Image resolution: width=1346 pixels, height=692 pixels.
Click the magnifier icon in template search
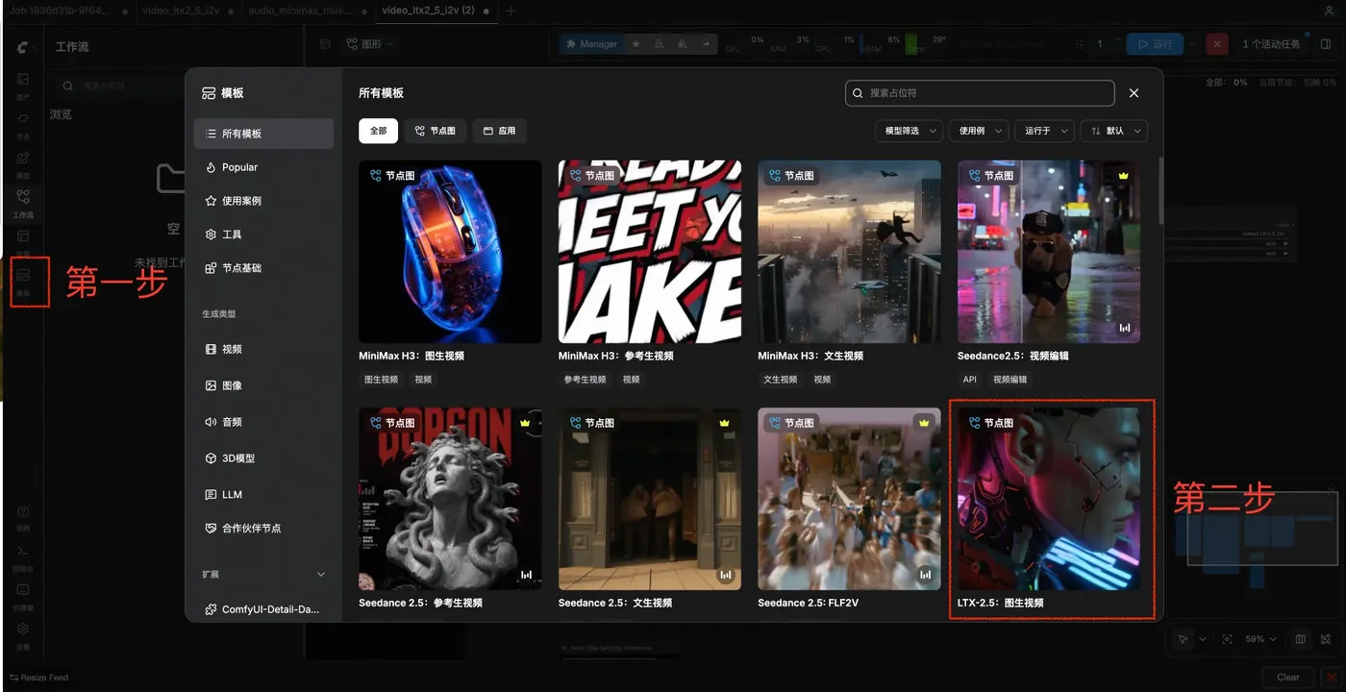858,93
